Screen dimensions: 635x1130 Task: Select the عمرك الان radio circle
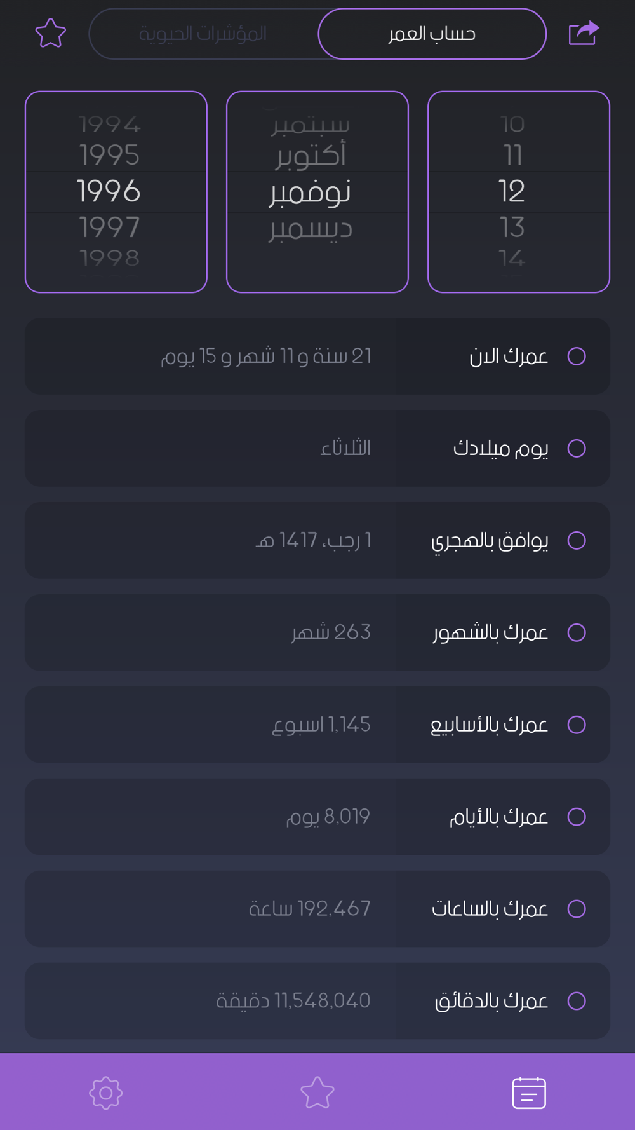pos(577,357)
